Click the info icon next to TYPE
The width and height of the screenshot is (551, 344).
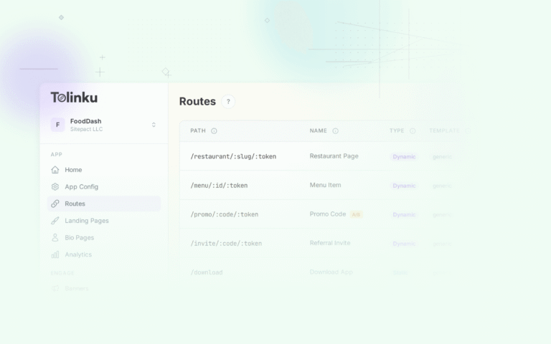coord(413,131)
